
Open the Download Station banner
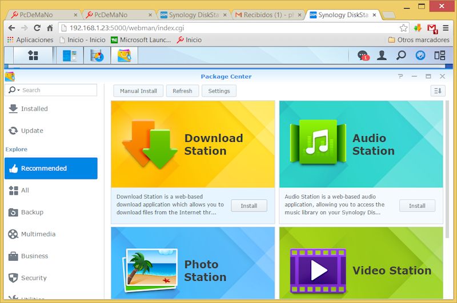[193, 144]
